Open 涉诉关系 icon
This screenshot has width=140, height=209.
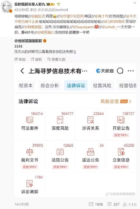[x=91, y=120]
